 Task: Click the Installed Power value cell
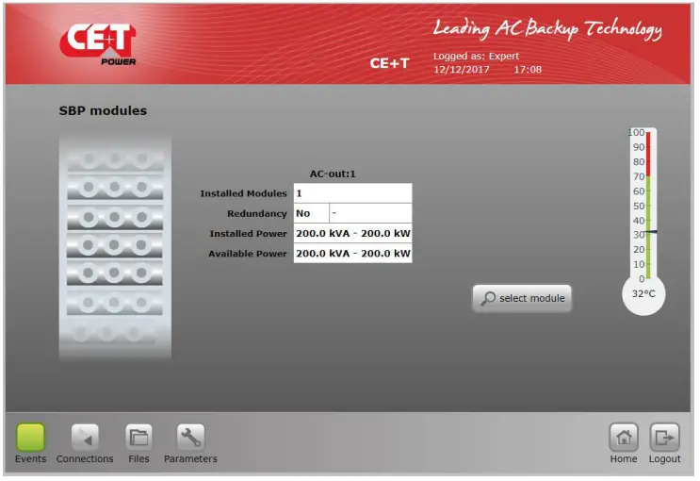pos(352,233)
